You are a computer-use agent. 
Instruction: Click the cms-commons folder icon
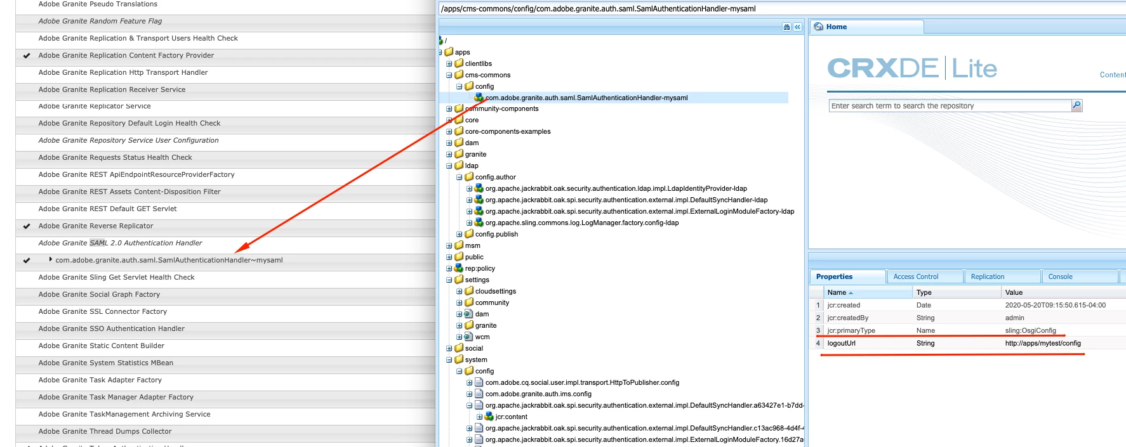tap(459, 75)
